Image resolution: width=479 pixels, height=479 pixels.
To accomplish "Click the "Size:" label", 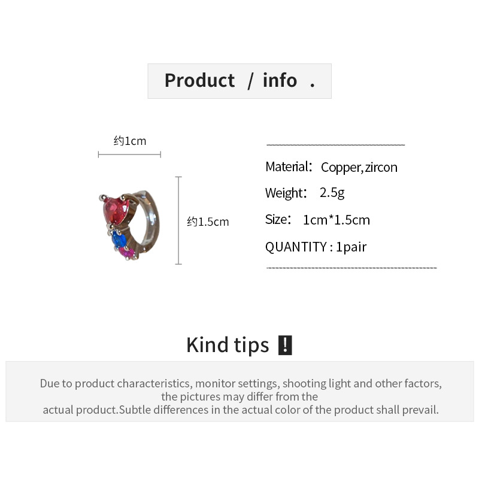I will [x=278, y=220].
